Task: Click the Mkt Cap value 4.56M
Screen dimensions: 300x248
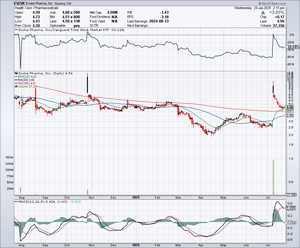Action: point(112,12)
